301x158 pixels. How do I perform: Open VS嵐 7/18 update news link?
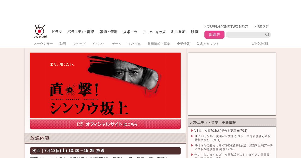[x=221, y=131]
